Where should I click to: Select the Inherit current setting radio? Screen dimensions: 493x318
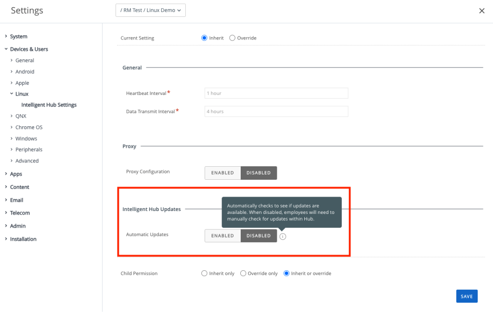pyautogui.click(x=204, y=38)
